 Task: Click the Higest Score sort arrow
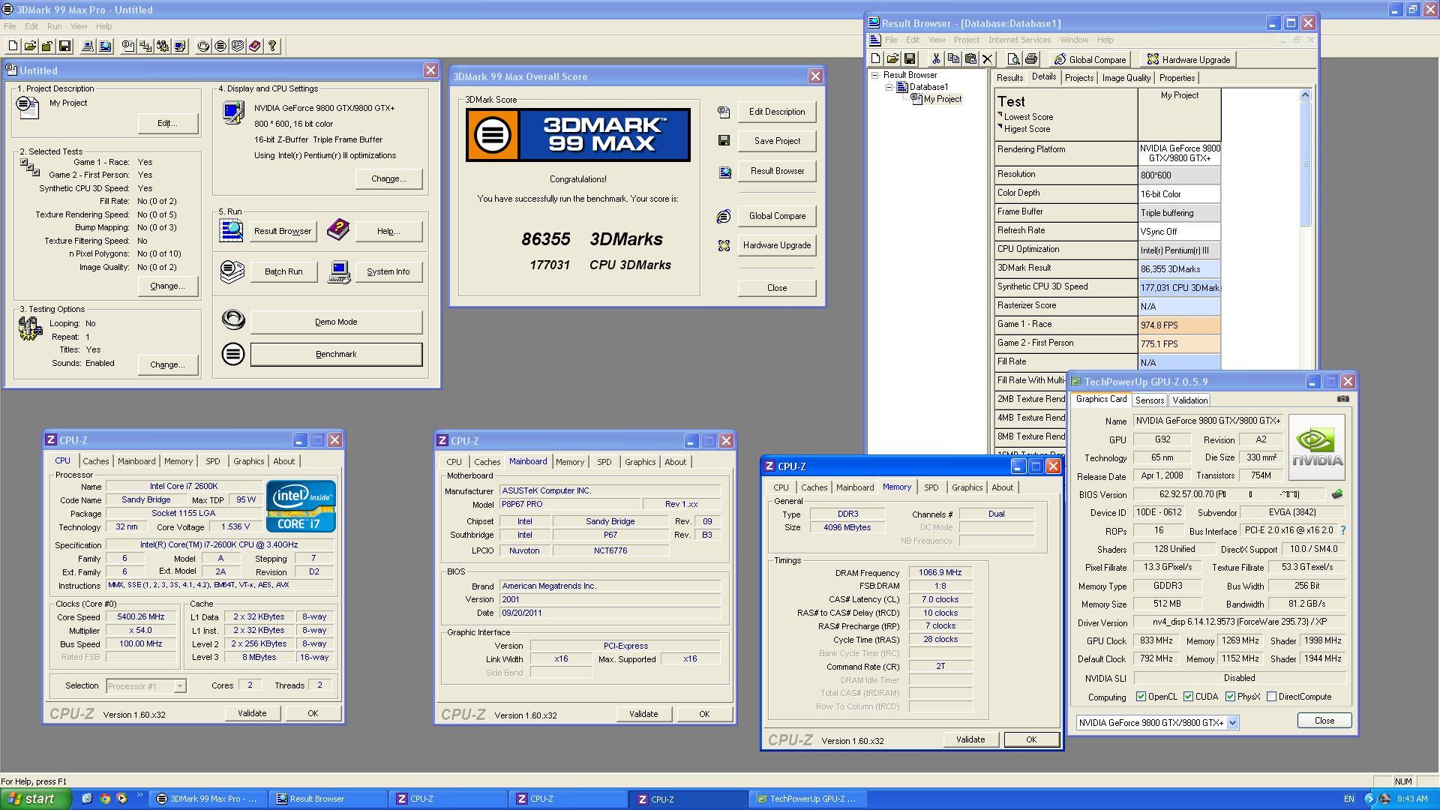pos(1000,127)
